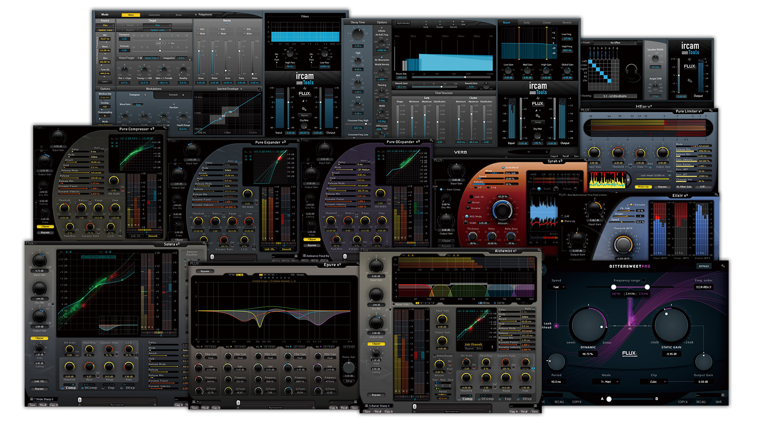Click the BitterSweet Pro BYPASS button
Viewport: 759px width, 427px height.
click(x=704, y=266)
